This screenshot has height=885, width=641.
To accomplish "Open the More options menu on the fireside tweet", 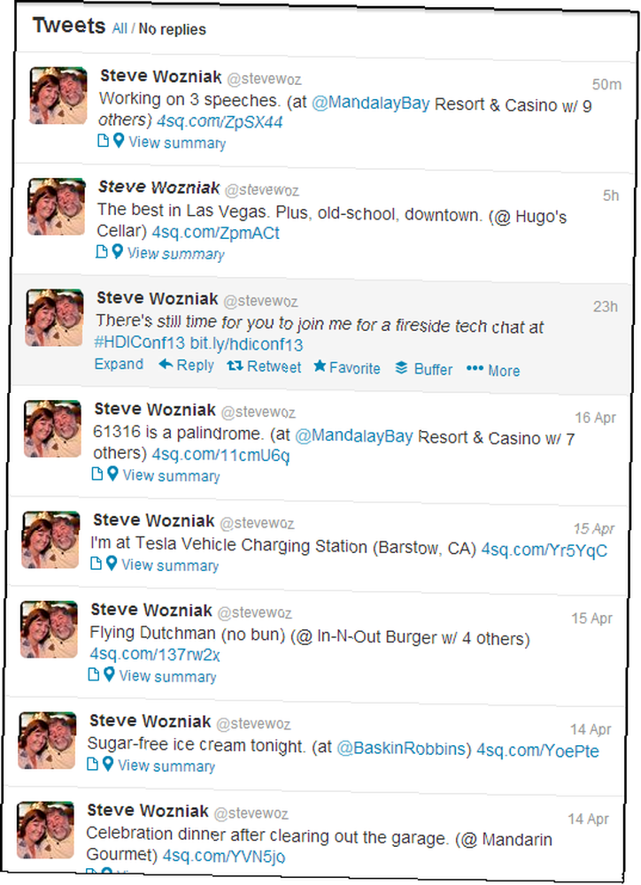I will pos(493,370).
